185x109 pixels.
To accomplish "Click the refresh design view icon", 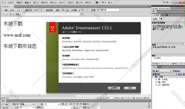I will click(87, 10).
